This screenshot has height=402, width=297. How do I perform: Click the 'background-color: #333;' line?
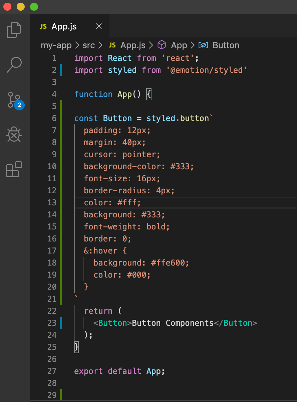coord(139,167)
